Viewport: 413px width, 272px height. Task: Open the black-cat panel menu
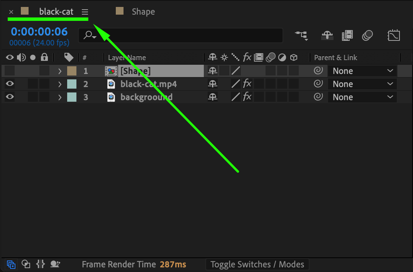click(85, 12)
